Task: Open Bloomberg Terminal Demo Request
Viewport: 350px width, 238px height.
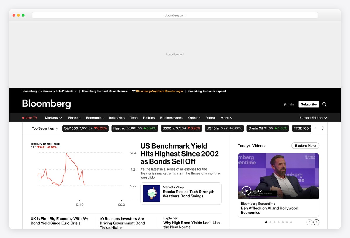Action: (105, 91)
